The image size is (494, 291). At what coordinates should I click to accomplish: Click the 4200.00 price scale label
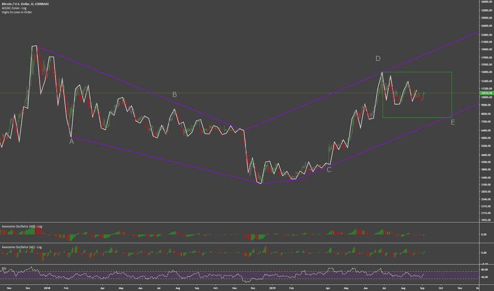[x=487, y=162]
